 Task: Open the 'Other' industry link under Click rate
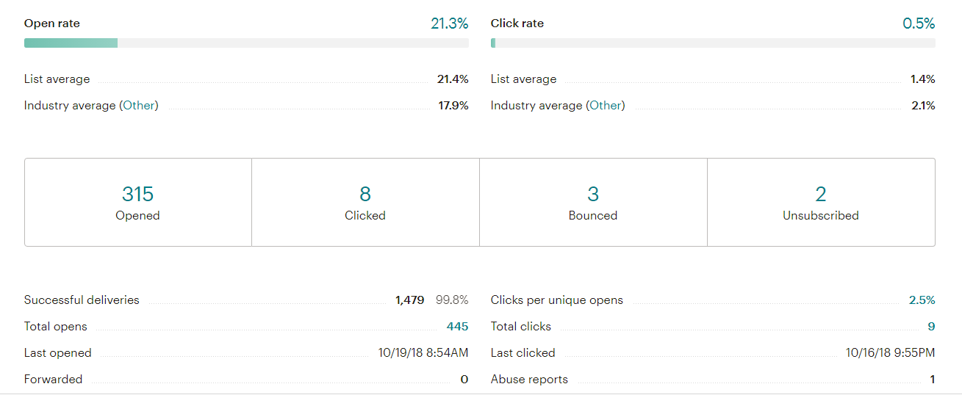(606, 106)
